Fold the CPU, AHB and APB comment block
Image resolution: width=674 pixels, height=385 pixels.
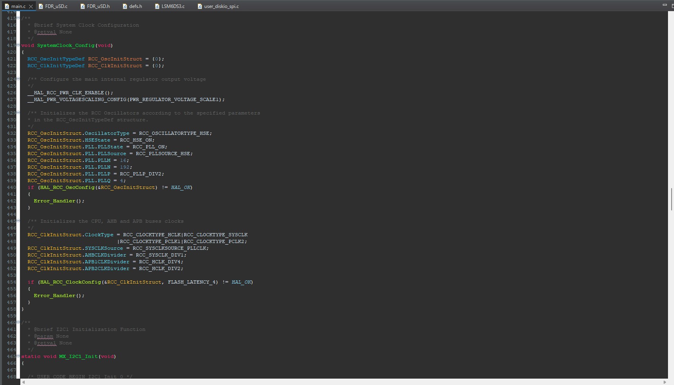coord(18,221)
